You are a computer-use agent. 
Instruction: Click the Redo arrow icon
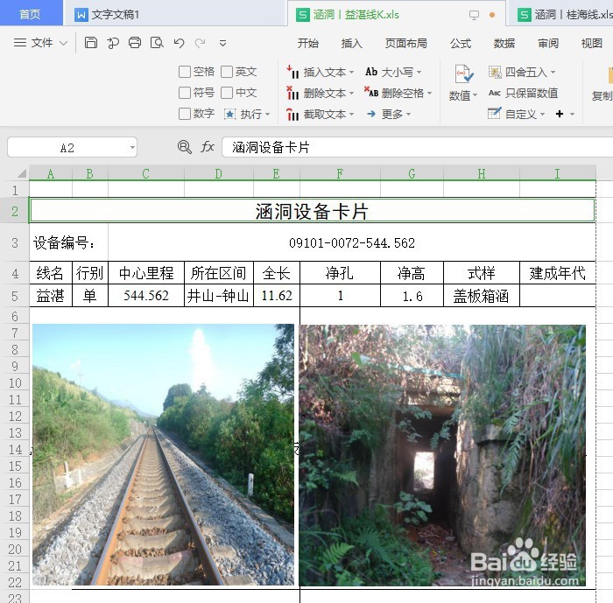click(201, 43)
